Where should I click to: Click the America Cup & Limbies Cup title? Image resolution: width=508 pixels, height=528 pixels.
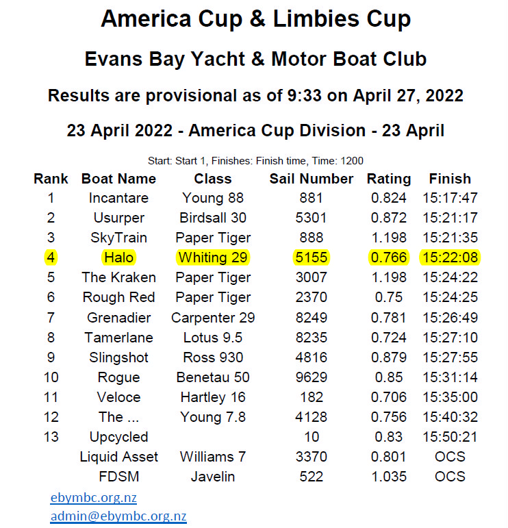[x=255, y=19]
